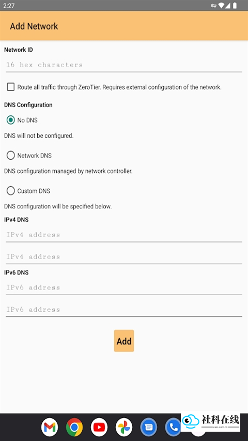Screen dimensions: 248x441
Task: Open the Phone dialer icon
Action: [x=173, y=427]
